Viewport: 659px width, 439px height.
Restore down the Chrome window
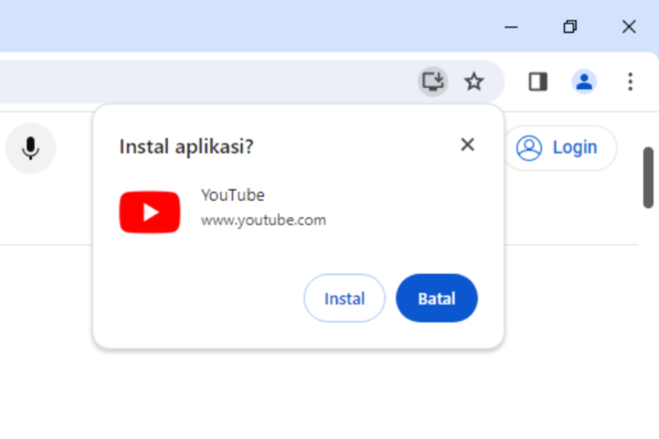(570, 27)
